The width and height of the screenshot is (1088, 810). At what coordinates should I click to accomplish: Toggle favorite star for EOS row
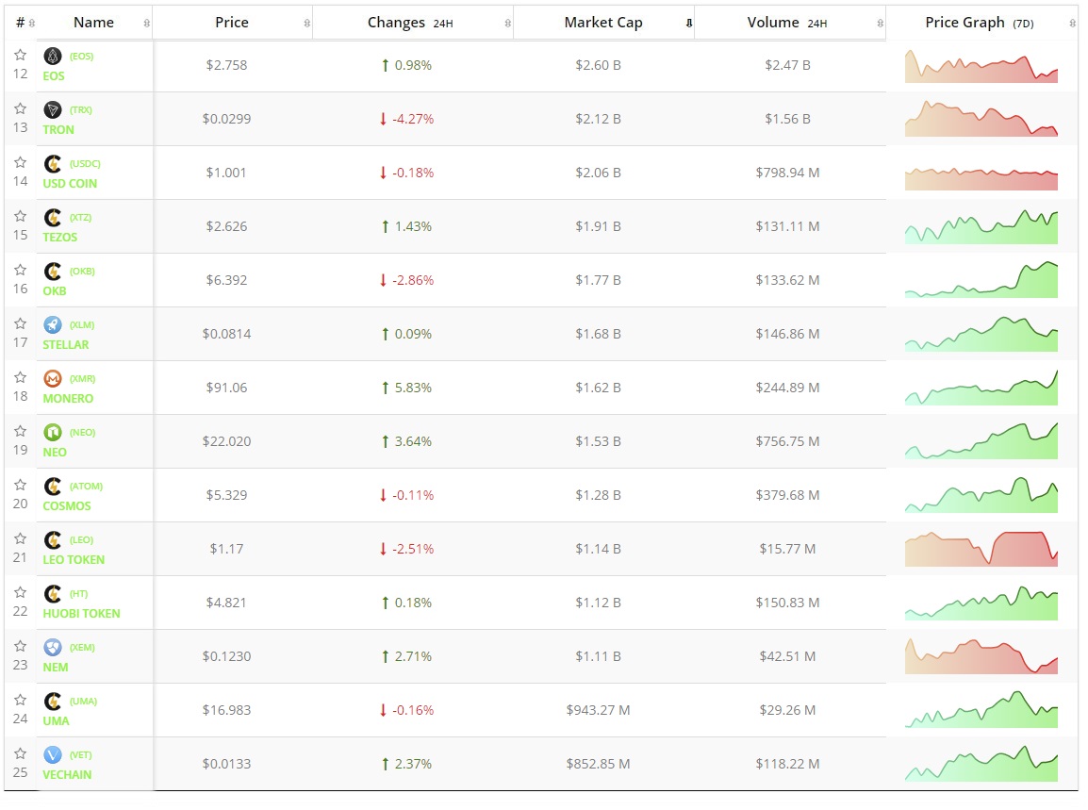(x=20, y=56)
